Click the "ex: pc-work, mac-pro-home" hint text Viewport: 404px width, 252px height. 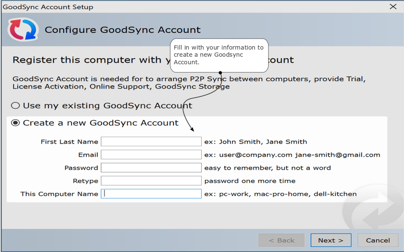click(x=280, y=194)
